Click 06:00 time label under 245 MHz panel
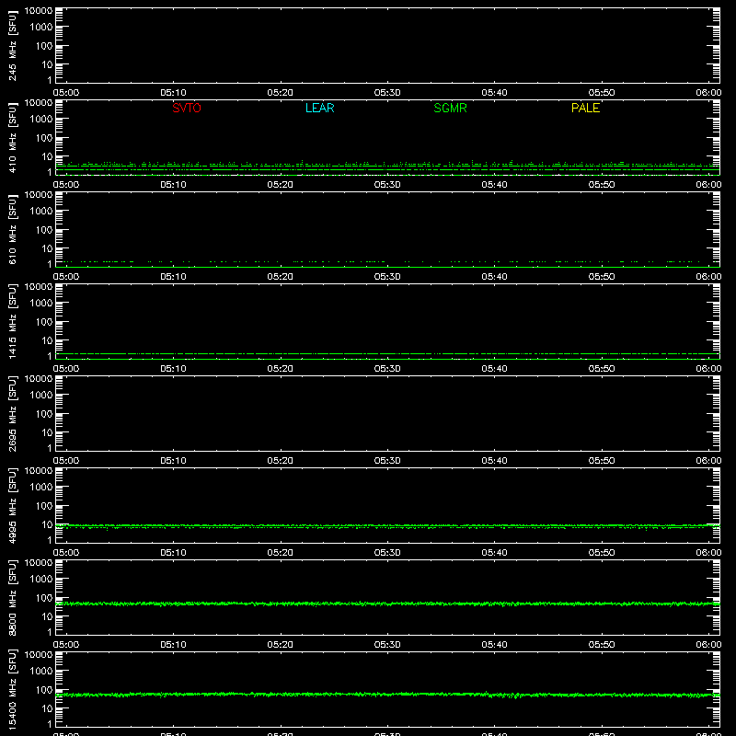736x736 pixels. [708, 93]
